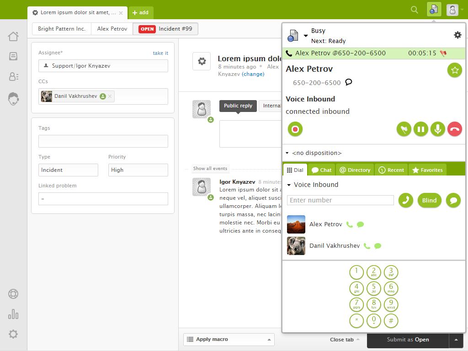The image size is (468, 351).
Task: Click the red end call button
Action: (454, 129)
